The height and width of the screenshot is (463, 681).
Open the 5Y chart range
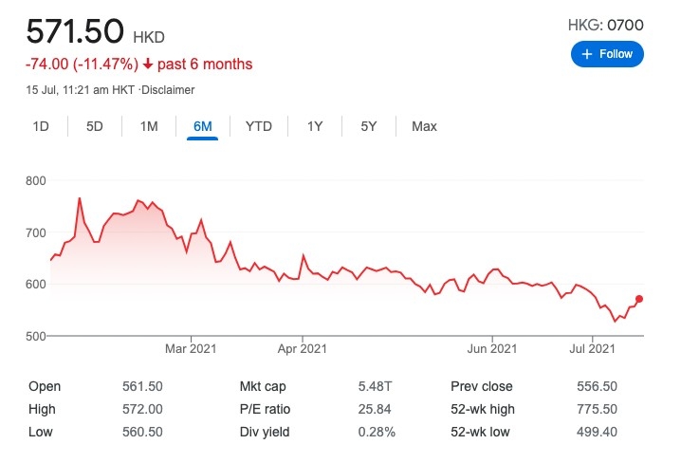point(369,126)
